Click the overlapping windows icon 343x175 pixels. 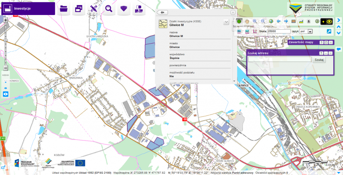(79, 9)
